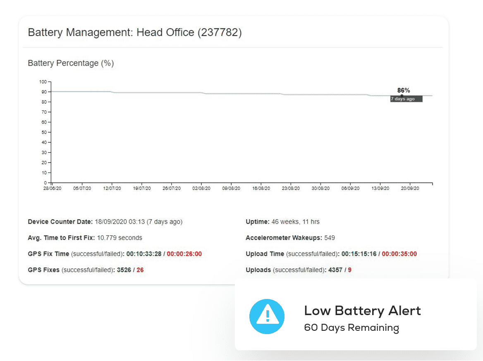Click the blue warning triangle alert icon
The width and height of the screenshot is (483, 361).
click(x=267, y=317)
